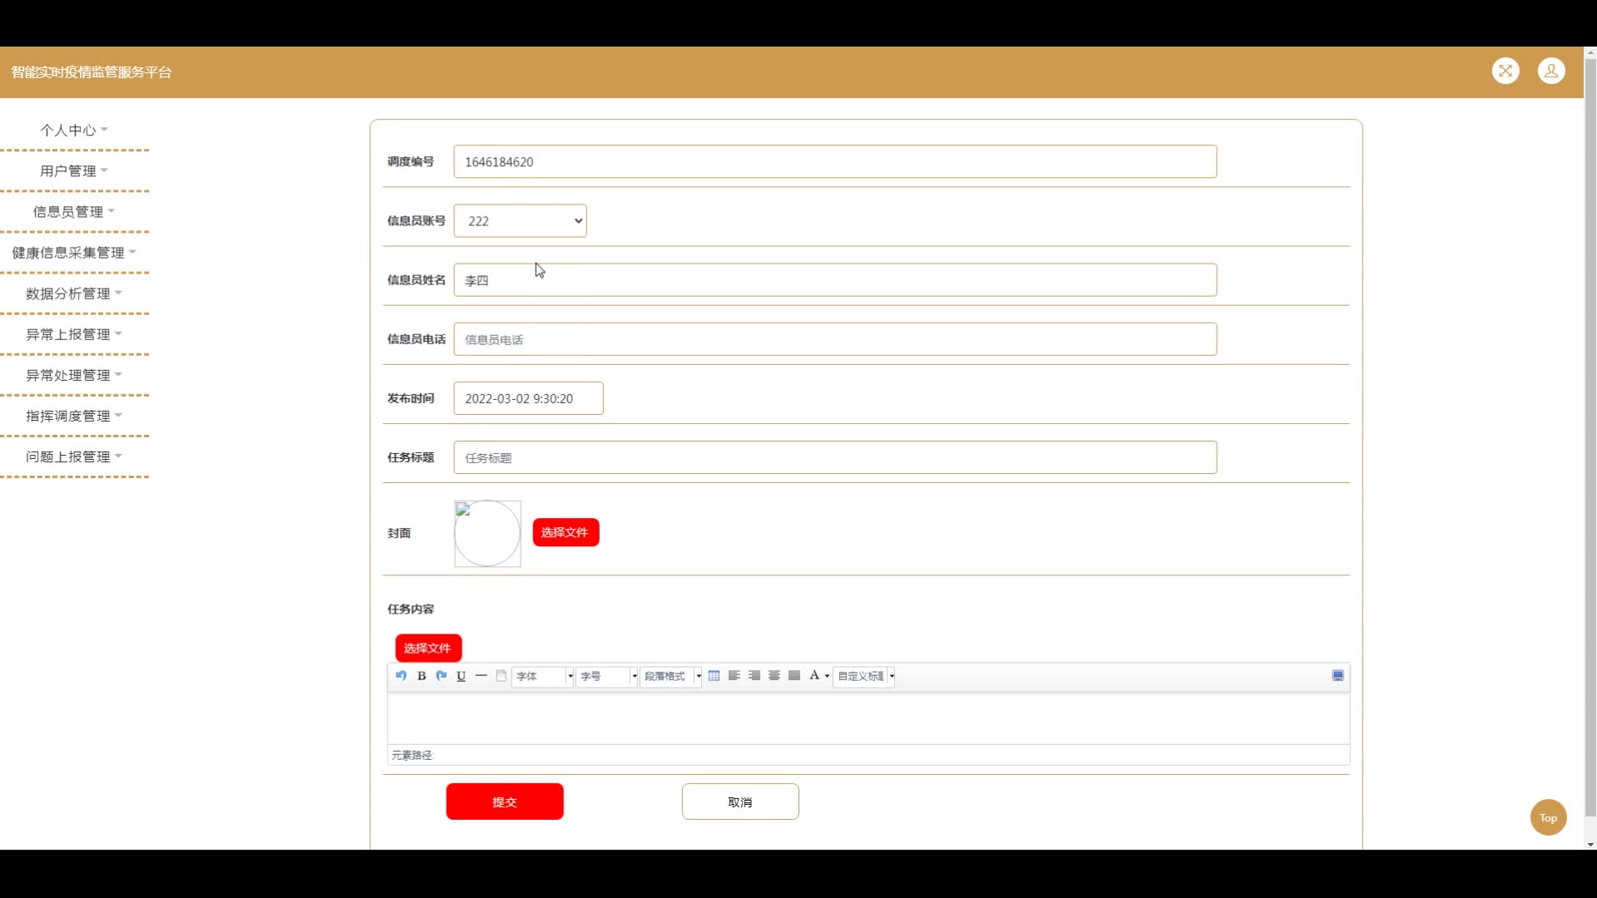1597x898 pixels.
Task: Click the 取消 cancel button
Action: coord(740,802)
